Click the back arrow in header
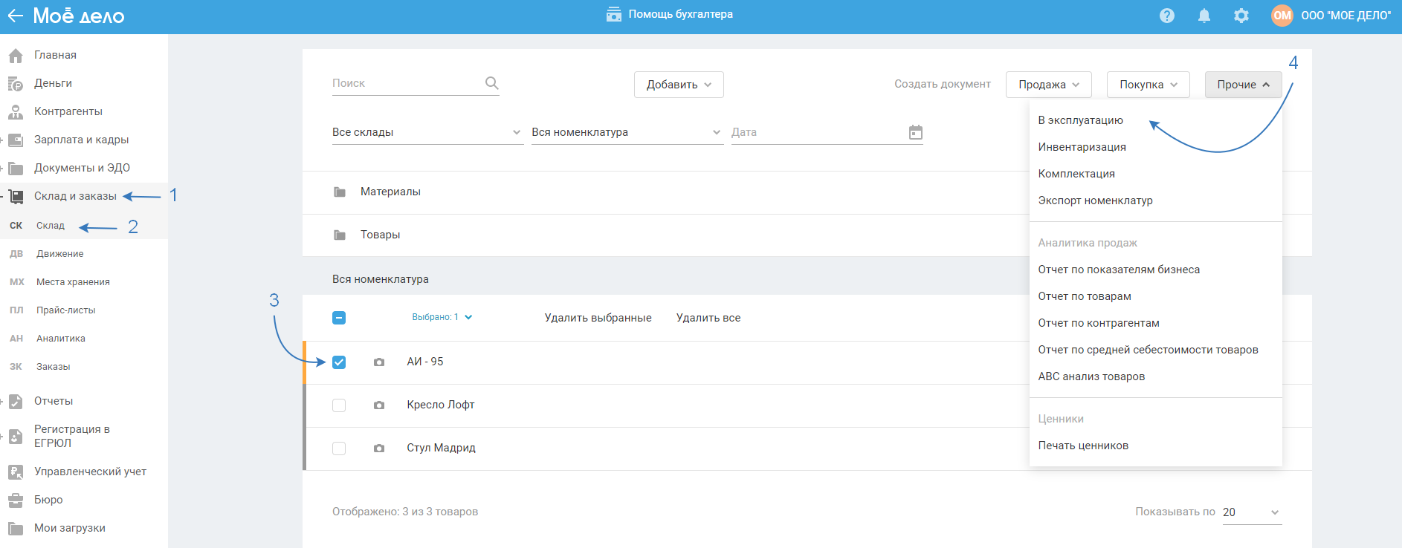 (x=15, y=16)
